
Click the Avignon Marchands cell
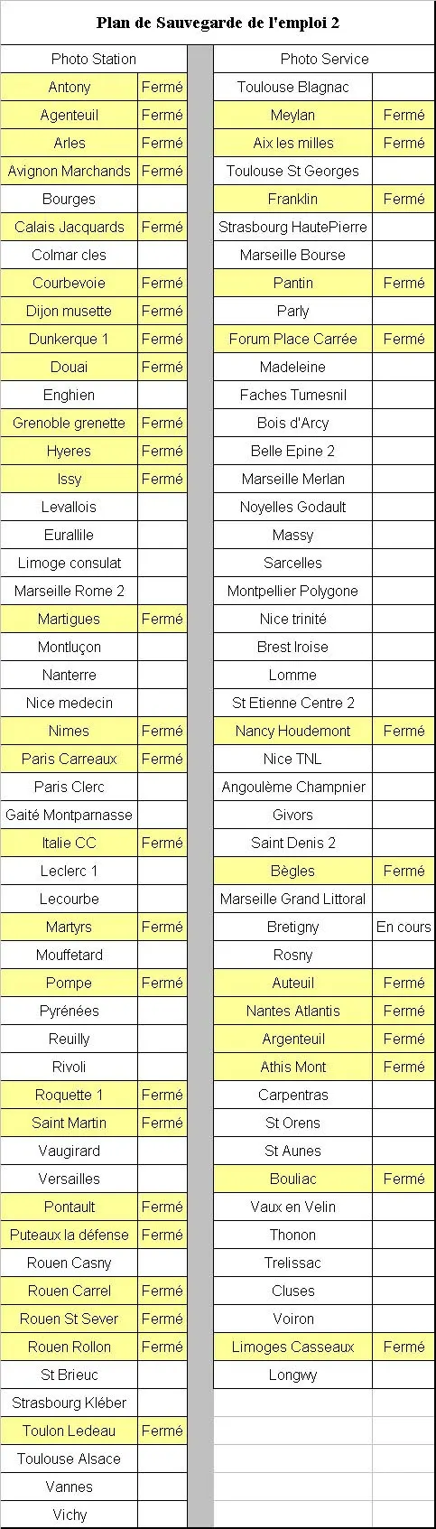pyautogui.click(x=69, y=171)
